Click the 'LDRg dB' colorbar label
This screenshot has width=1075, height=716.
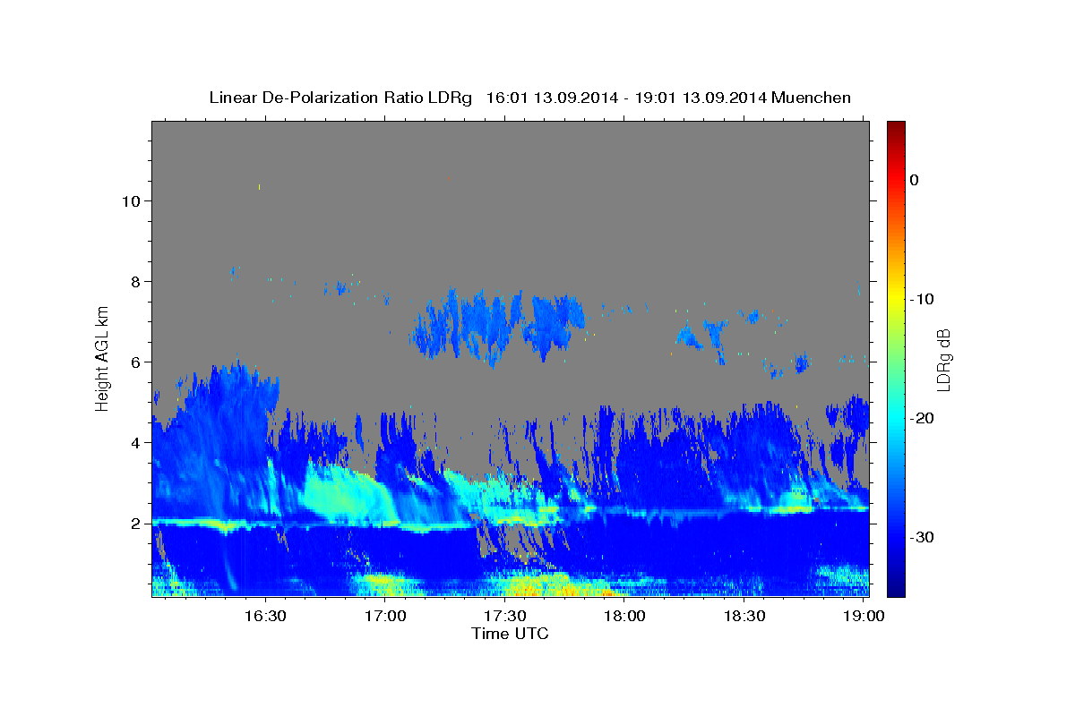point(943,360)
